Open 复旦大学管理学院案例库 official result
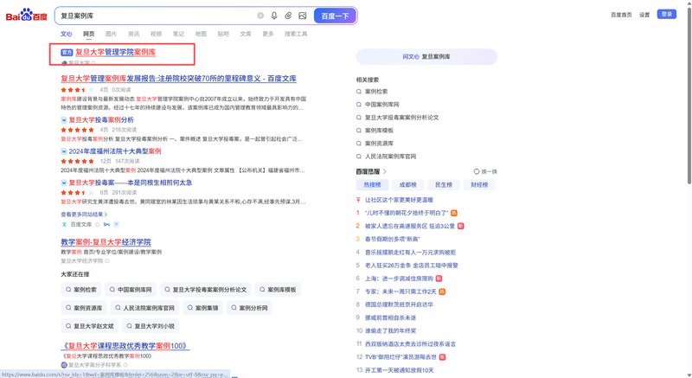 pyautogui.click(x=115, y=53)
